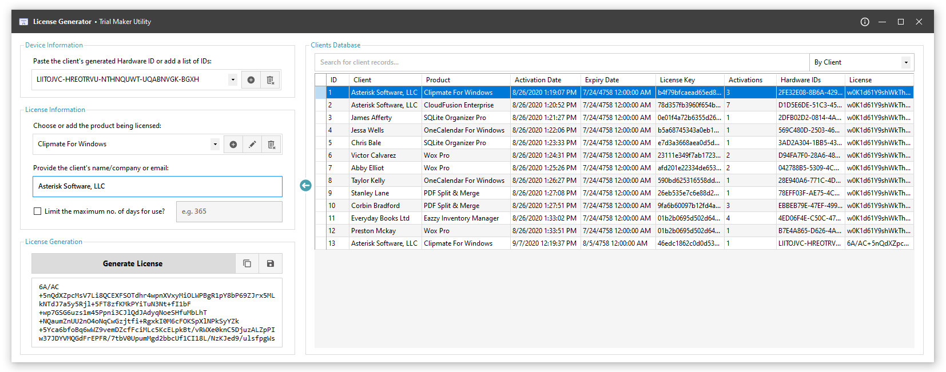This screenshot has width=946, height=372.
Task: Focus the search for client records field
Action: click(x=562, y=62)
